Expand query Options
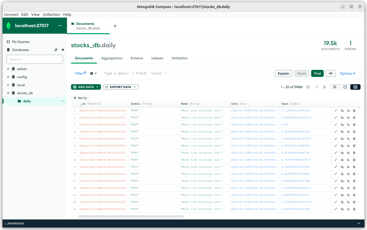 coord(347,73)
